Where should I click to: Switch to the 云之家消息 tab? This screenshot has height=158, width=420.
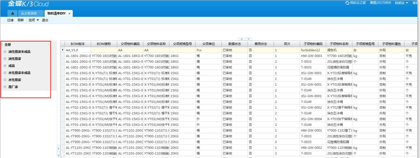[x=29, y=14]
